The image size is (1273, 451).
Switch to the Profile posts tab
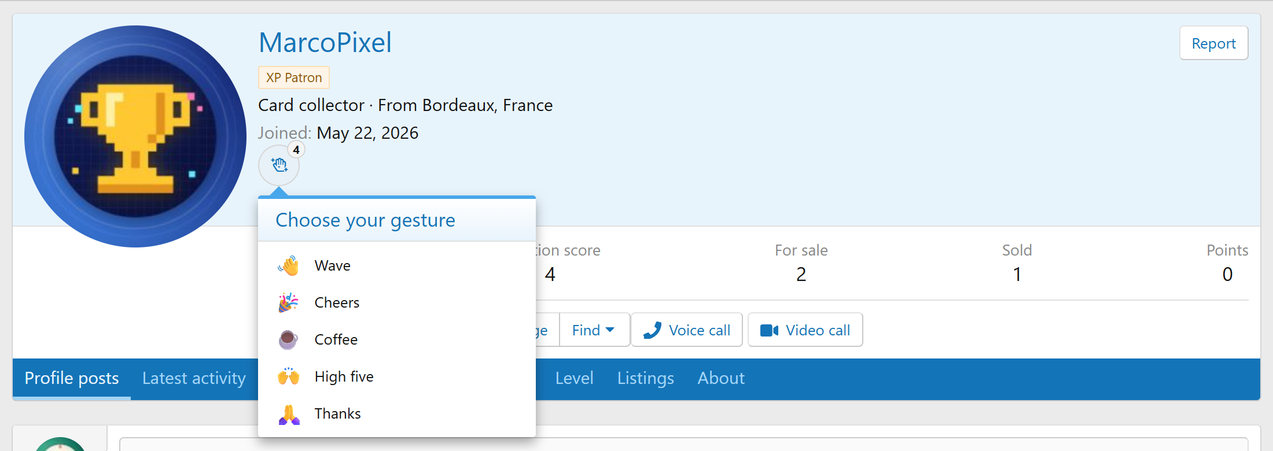point(72,378)
